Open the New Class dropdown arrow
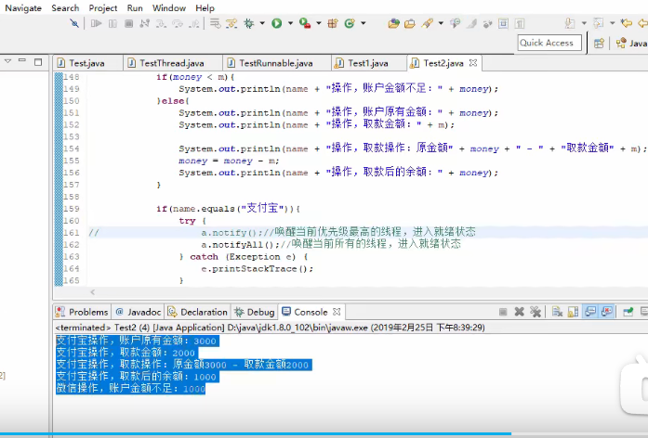Viewport: 648px width, 438px height. click(363, 23)
